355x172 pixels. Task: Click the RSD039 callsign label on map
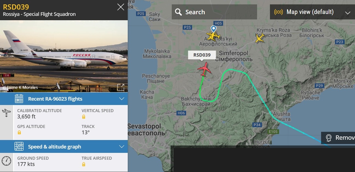coord(202,55)
